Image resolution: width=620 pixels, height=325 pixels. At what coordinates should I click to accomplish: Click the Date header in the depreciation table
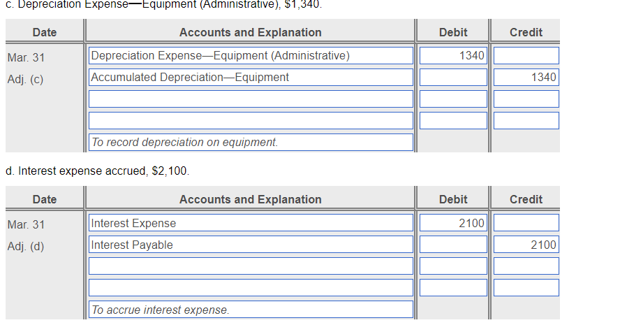[x=44, y=32]
